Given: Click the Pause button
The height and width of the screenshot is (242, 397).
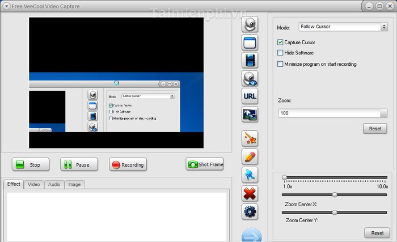Looking at the screenshot, I should (79, 164).
